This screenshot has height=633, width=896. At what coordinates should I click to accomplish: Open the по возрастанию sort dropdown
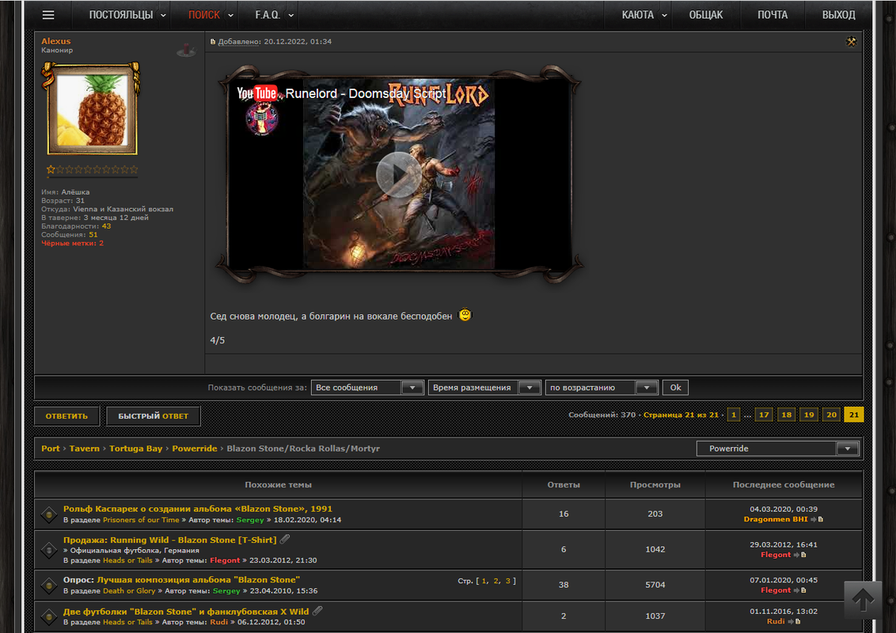602,388
